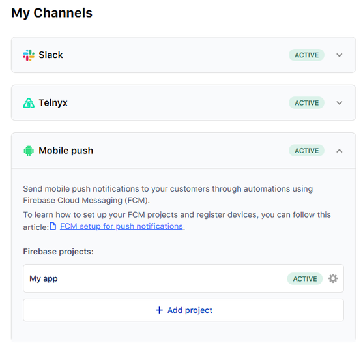Click the document icon before FCM link

tap(53, 226)
